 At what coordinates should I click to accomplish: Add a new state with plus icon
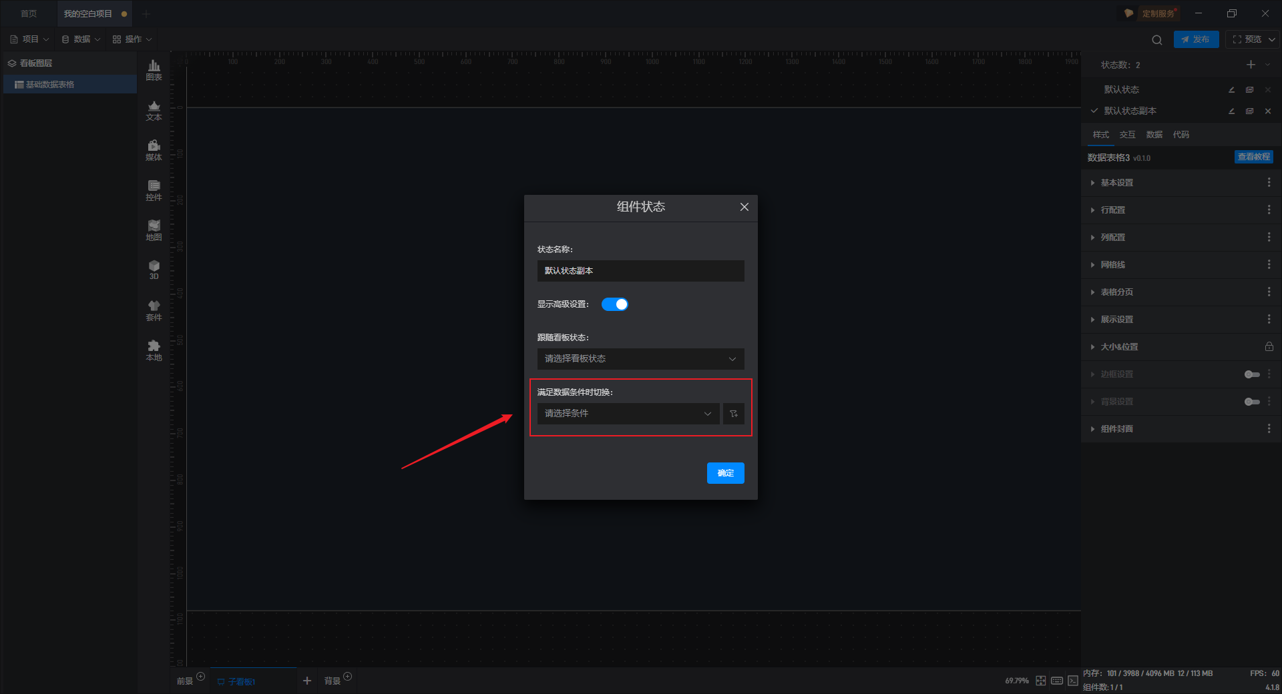point(1251,65)
